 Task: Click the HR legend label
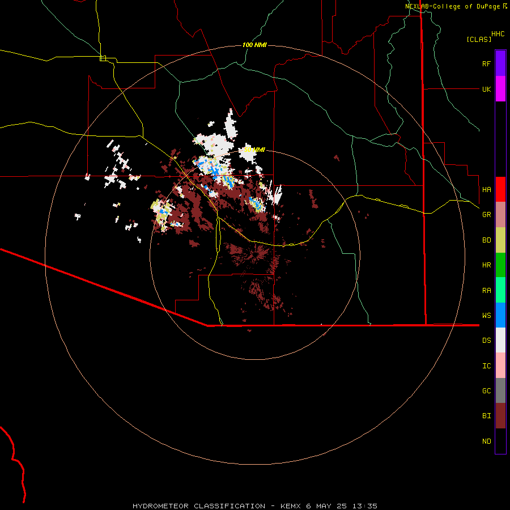[x=486, y=265]
